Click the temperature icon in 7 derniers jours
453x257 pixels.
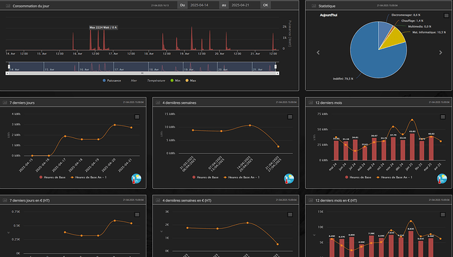tap(136, 179)
